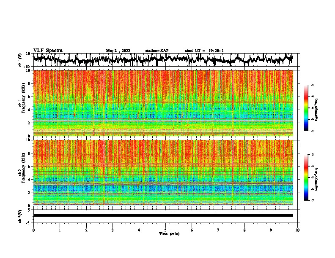Click time axis tick label "2"
The width and height of the screenshot is (335, 258).
(86, 230)
